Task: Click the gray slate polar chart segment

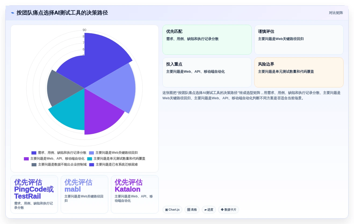Action: [x=63, y=89]
